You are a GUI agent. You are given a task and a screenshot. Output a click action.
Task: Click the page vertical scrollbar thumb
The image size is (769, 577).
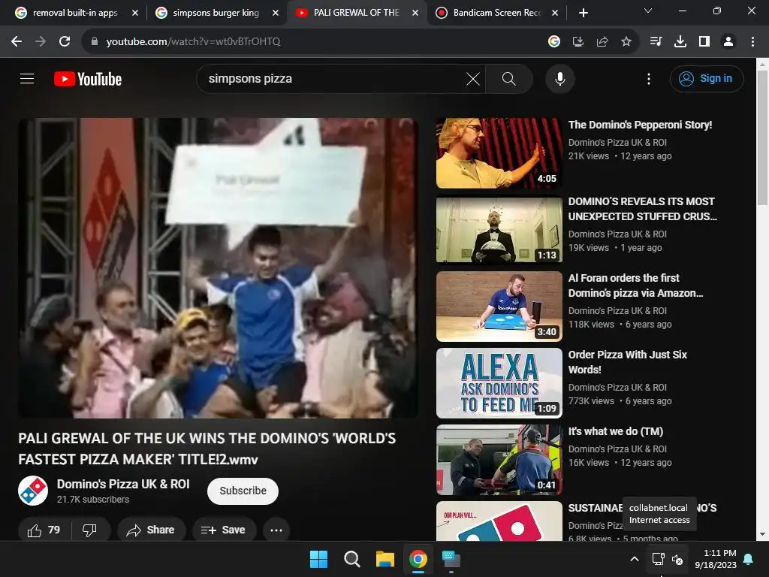click(x=762, y=137)
